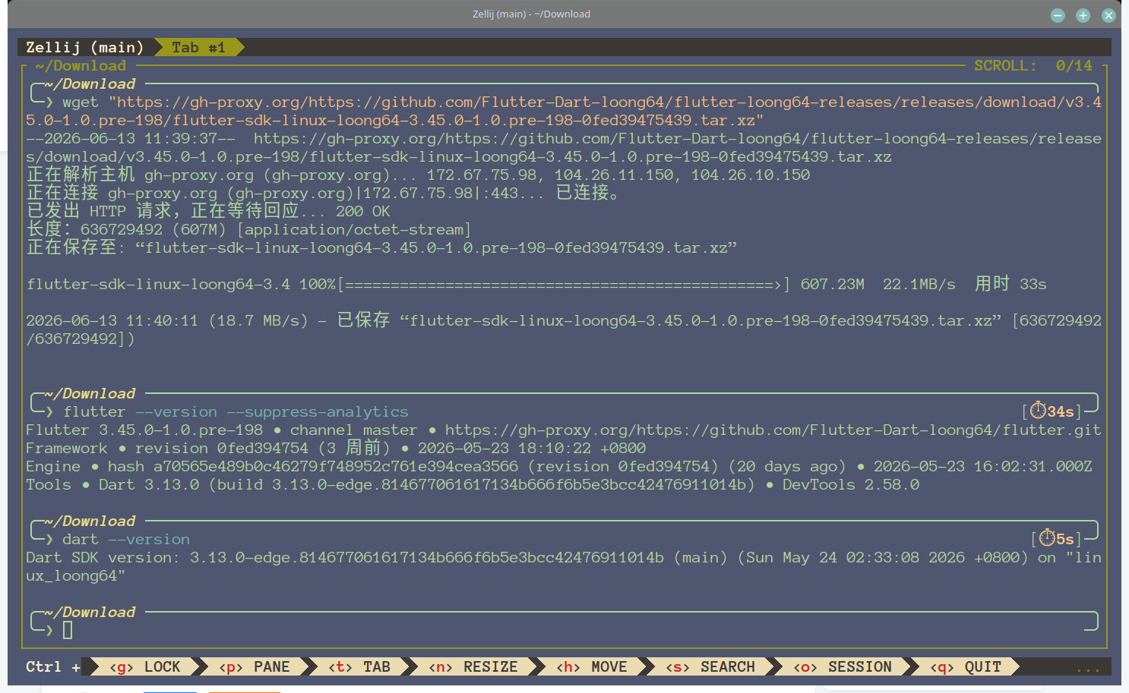Click the wget download progress bar
Viewport: 1129px width, 693px height.
[x=564, y=285]
